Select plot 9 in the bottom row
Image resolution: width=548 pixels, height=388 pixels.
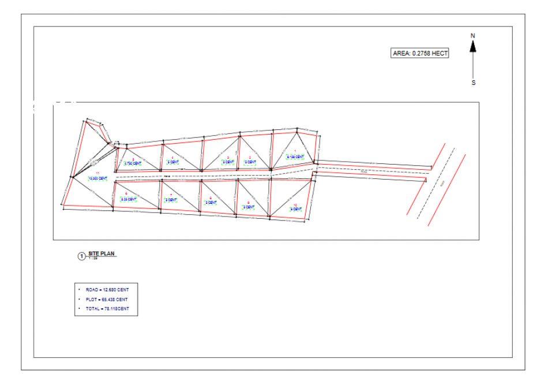248,207
